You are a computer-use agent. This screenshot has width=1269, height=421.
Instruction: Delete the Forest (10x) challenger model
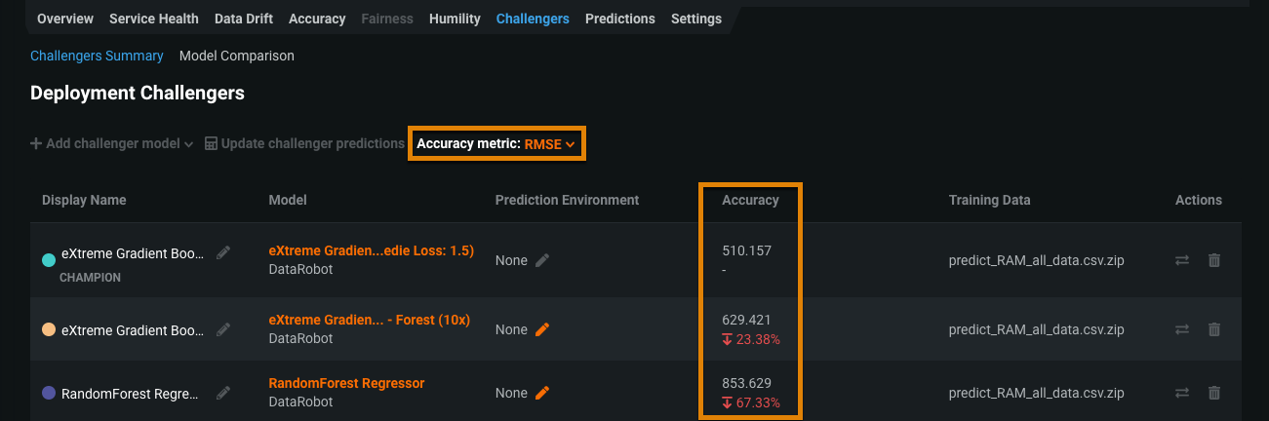(1214, 329)
